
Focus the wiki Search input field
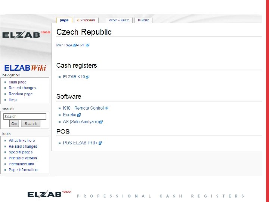(25, 116)
